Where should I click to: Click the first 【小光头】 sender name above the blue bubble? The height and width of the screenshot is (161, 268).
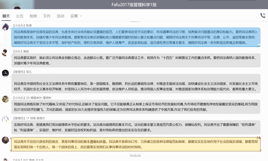22,26
